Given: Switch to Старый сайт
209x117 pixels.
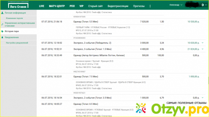Looking at the screenshot, I should click(95, 6).
